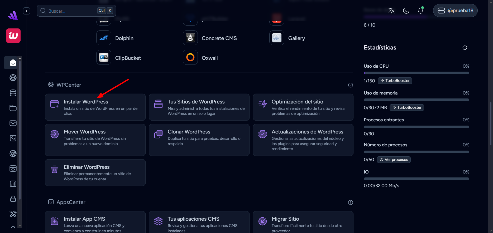Screen dimensions: 493x233
Task: Open Mover WordPress card
Action: pyautogui.click(x=95, y=140)
